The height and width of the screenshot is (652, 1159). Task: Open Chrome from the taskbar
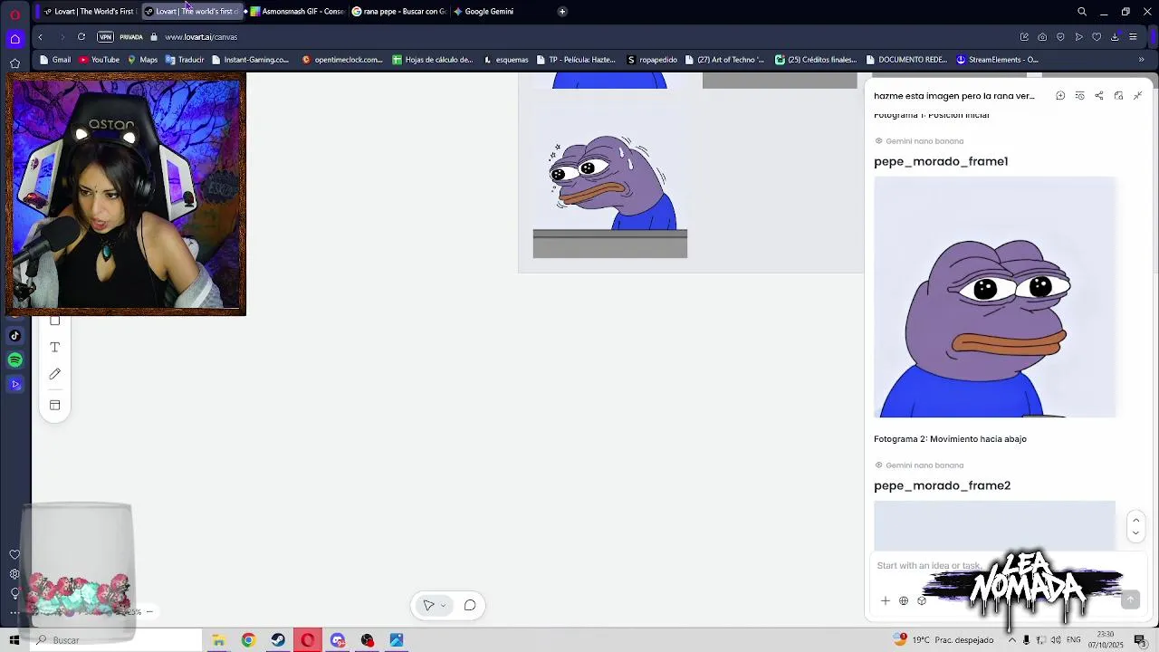pos(248,640)
